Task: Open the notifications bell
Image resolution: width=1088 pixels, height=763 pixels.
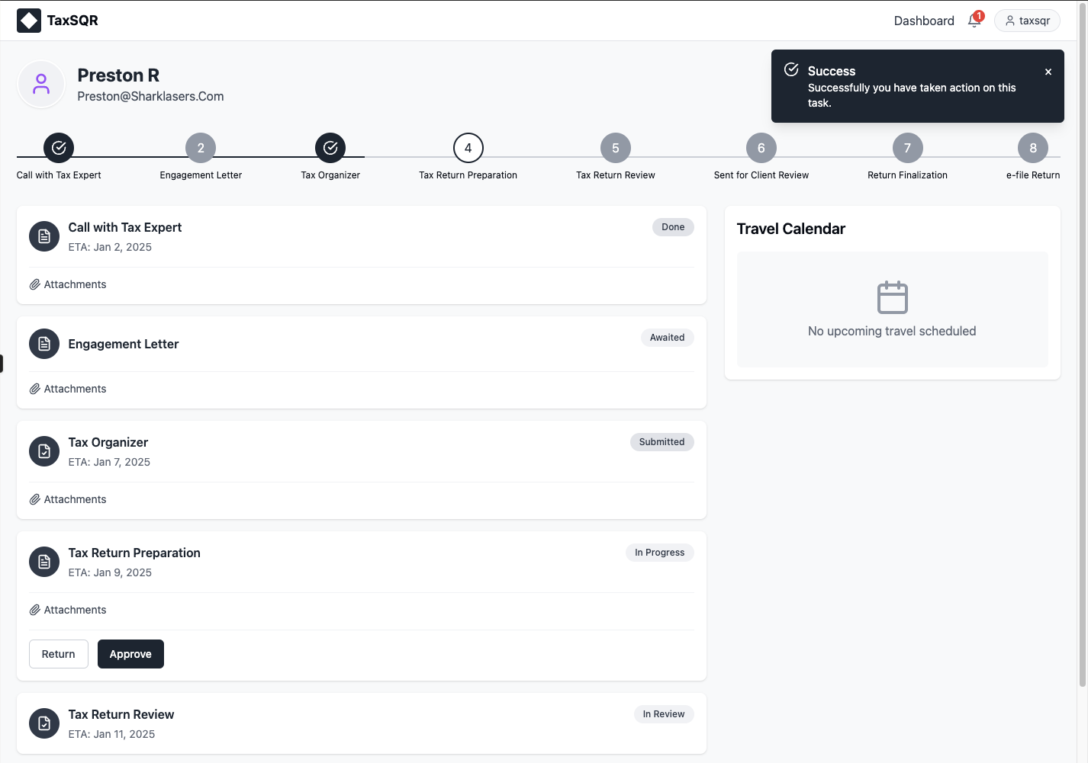Action: click(974, 21)
